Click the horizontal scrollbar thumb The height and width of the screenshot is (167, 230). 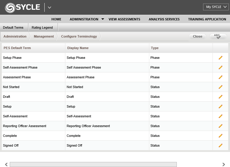[x=93, y=164]
